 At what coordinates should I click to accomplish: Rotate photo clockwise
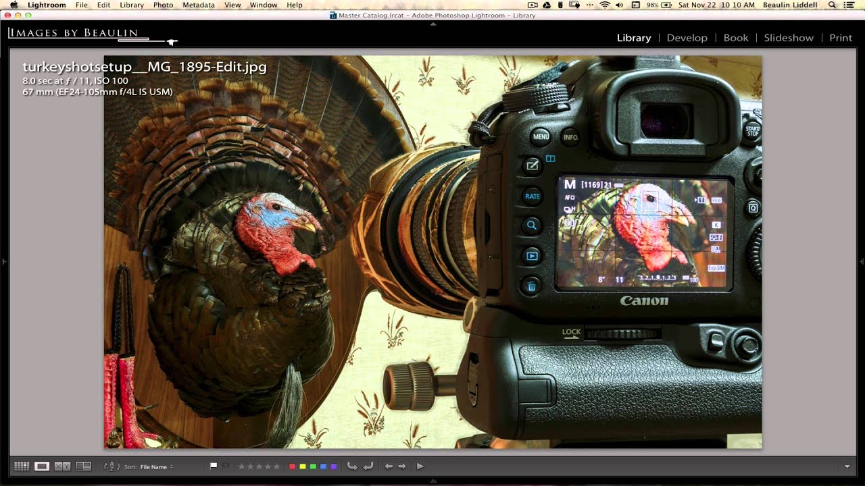(368, 466)
